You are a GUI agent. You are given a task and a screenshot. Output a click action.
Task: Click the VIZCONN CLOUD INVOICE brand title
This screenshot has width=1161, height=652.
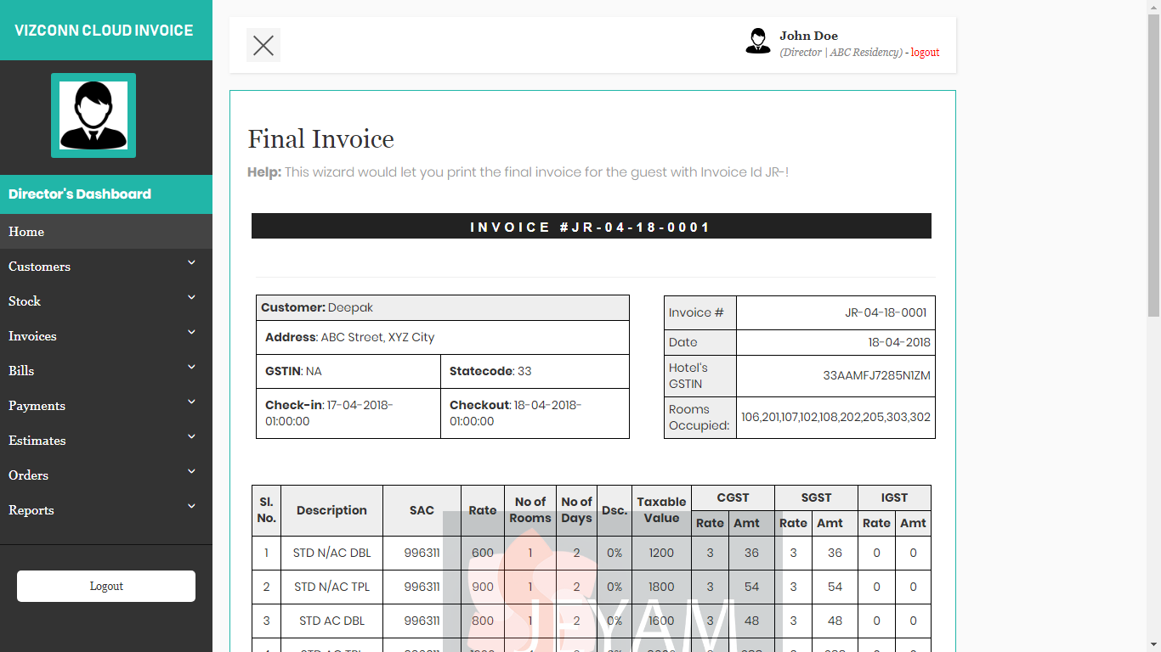point(104,31)
